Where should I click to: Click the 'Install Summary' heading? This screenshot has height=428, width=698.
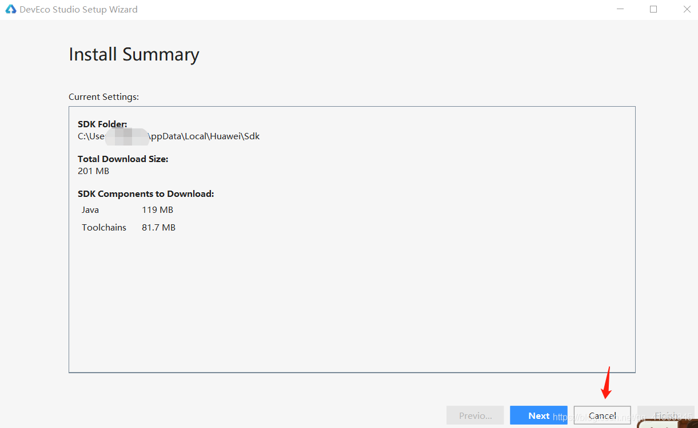[134, 55]
